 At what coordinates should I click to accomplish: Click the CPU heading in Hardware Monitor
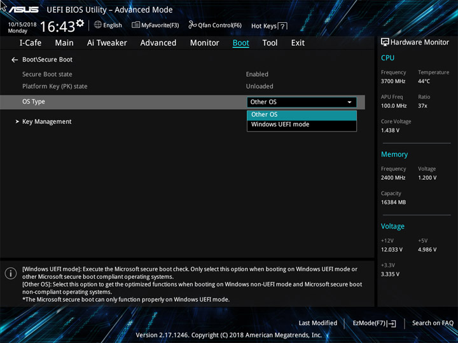pos(387,58)
